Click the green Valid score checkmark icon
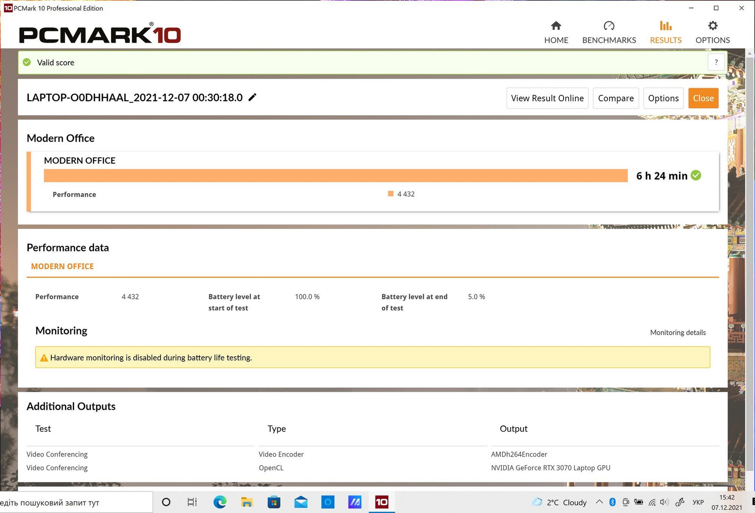755x513 pixels. tap(27, 62)
